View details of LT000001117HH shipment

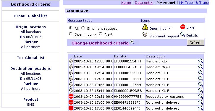click(201, 85)
